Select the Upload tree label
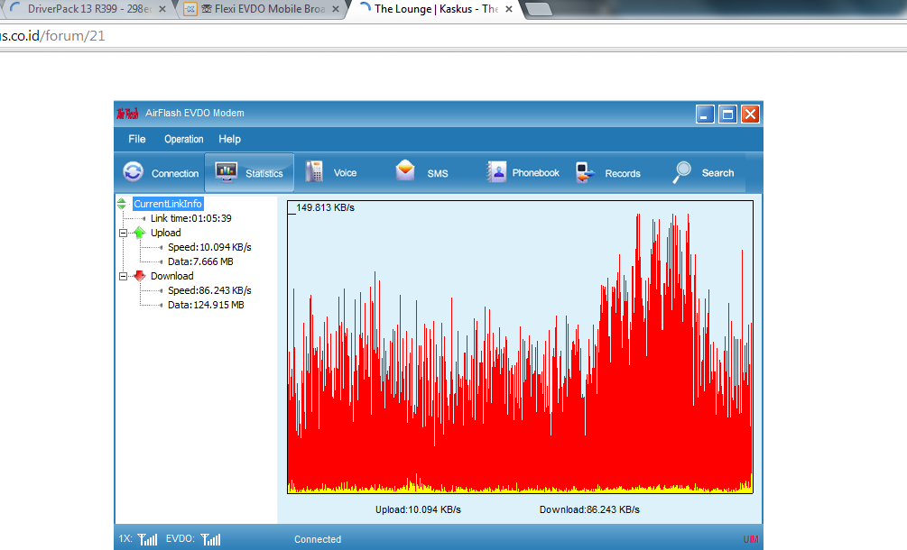 (166, 233)
